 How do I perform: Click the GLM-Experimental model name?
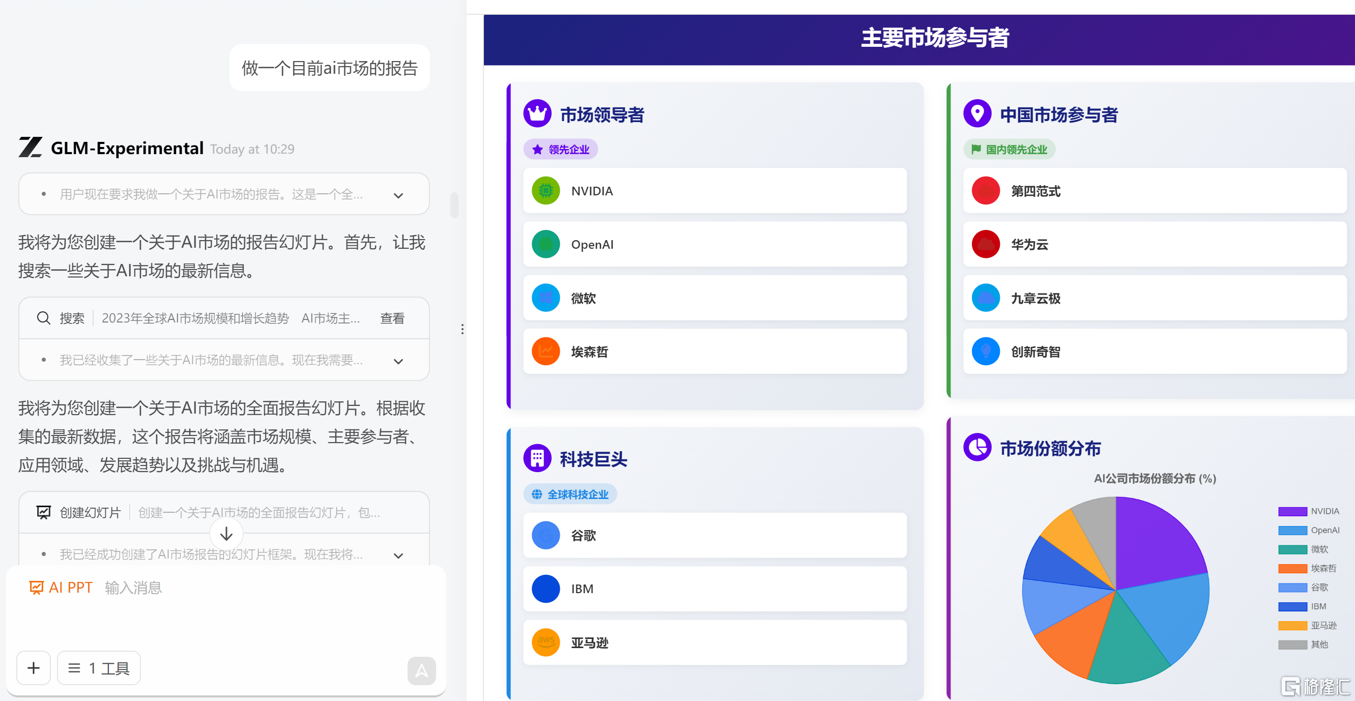(x=127, y=148)
